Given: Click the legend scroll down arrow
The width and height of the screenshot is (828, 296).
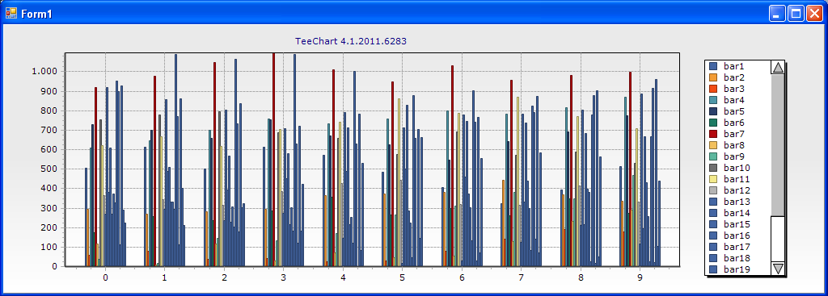Looking at the screenshot, I should 778,269.
